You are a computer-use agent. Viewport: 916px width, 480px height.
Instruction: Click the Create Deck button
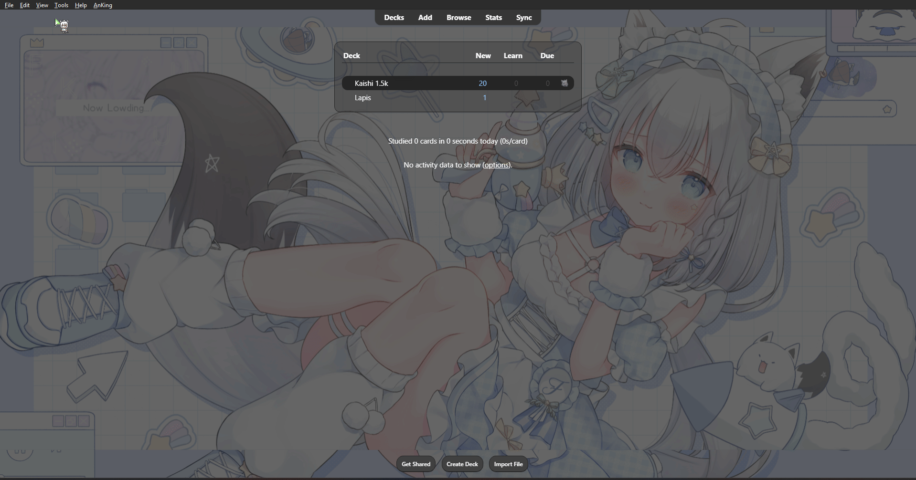click(462, 464)
